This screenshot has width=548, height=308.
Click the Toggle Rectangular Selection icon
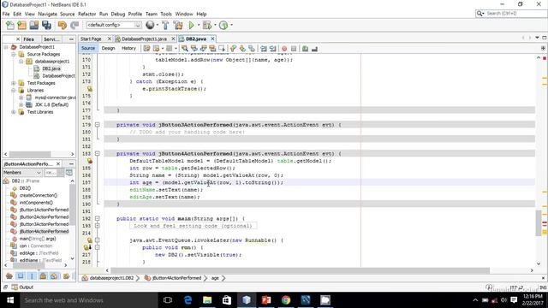[x=222, y=49]
